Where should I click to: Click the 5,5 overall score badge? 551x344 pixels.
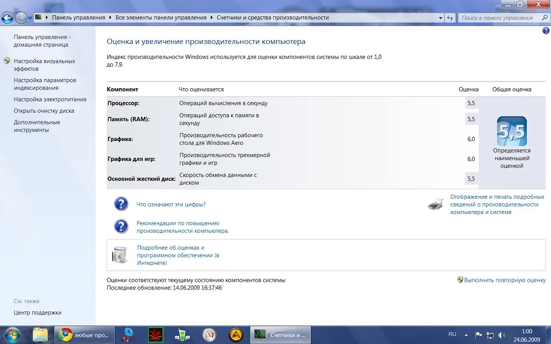pos(512,131)
